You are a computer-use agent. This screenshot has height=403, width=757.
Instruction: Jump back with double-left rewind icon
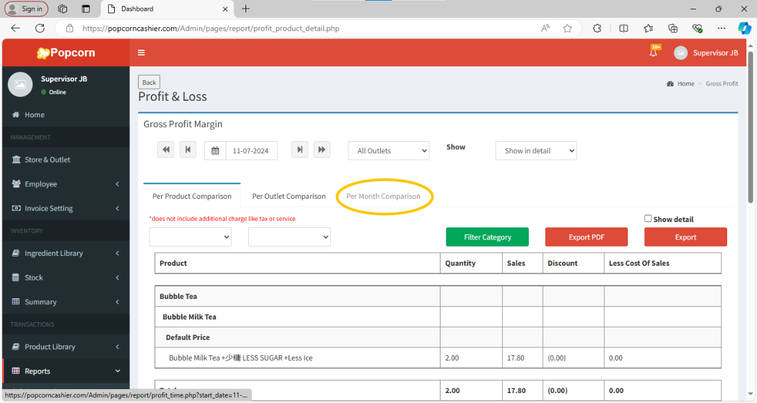tap(166, 150)
